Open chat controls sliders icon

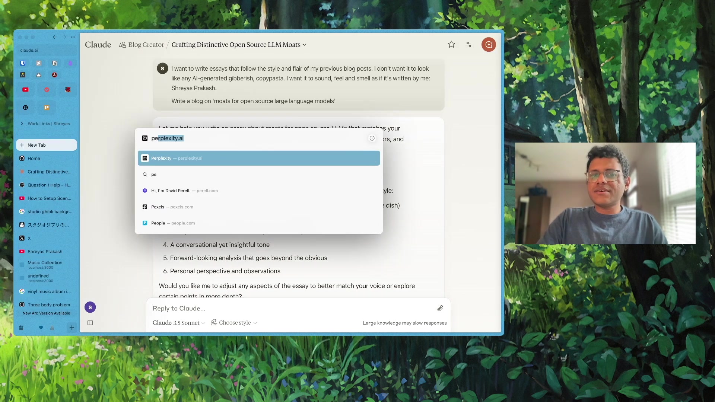(x=468, y=45)
